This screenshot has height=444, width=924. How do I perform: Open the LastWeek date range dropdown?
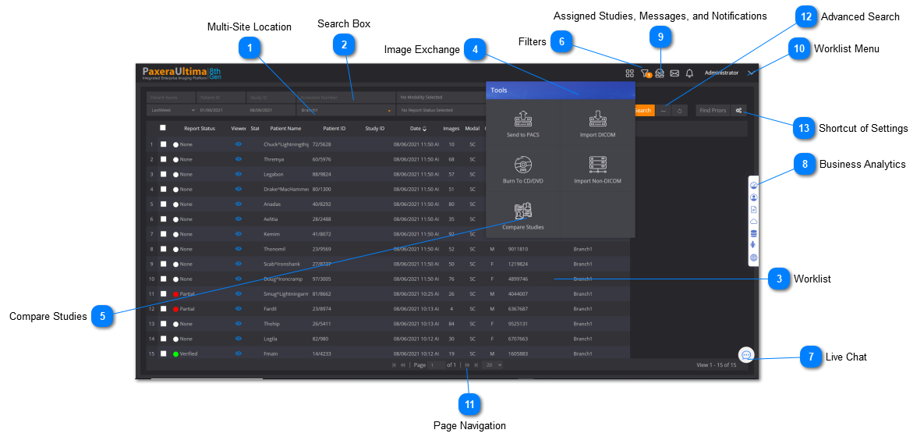172,110
